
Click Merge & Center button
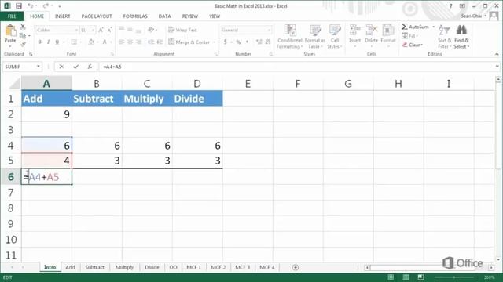pyautogui.click(x=189, y=42)
